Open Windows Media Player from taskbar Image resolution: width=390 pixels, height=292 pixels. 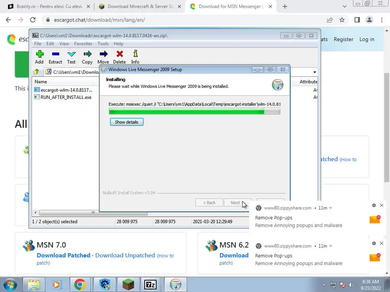(56, 284)
